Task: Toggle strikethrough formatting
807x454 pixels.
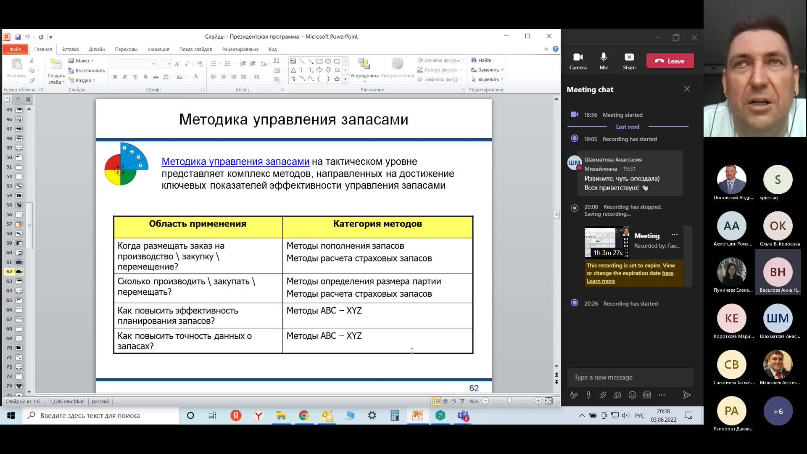Action: [x=156, y=77]
